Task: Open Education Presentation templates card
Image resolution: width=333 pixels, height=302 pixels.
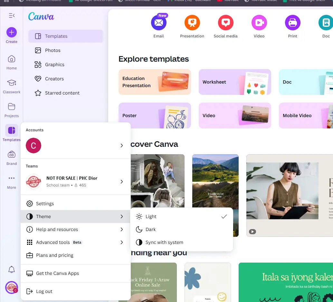Action: [155, 82]
